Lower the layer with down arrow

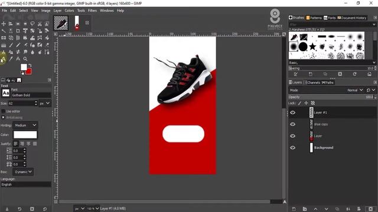point(326,209)
